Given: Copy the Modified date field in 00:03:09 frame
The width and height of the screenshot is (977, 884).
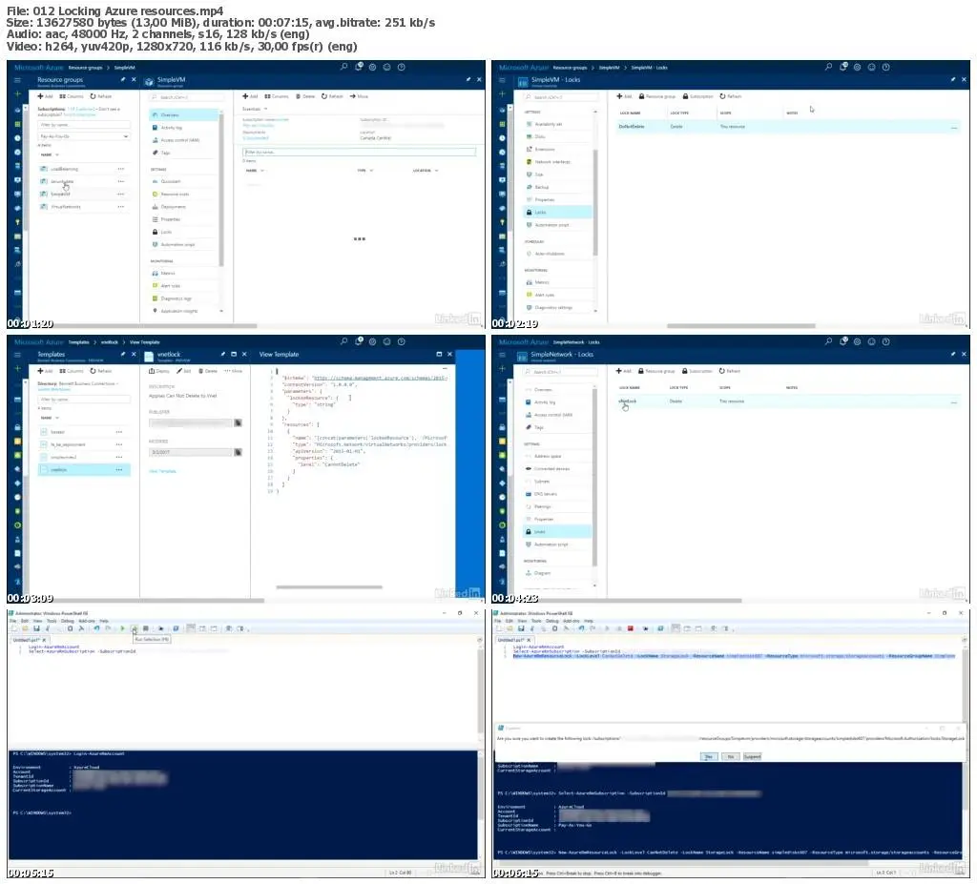Looking at the screenshot, I should [238, 452].
